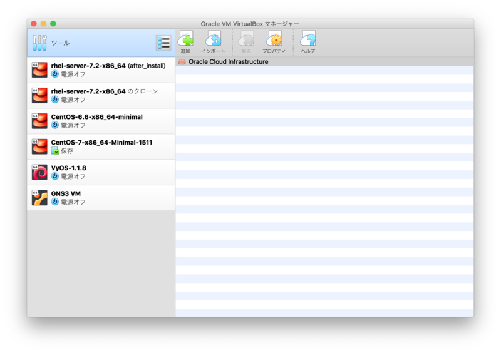Maximize the VirtualBox window with green button
Viewport: 501px width, 353px height.
click(x=53, y=24)
